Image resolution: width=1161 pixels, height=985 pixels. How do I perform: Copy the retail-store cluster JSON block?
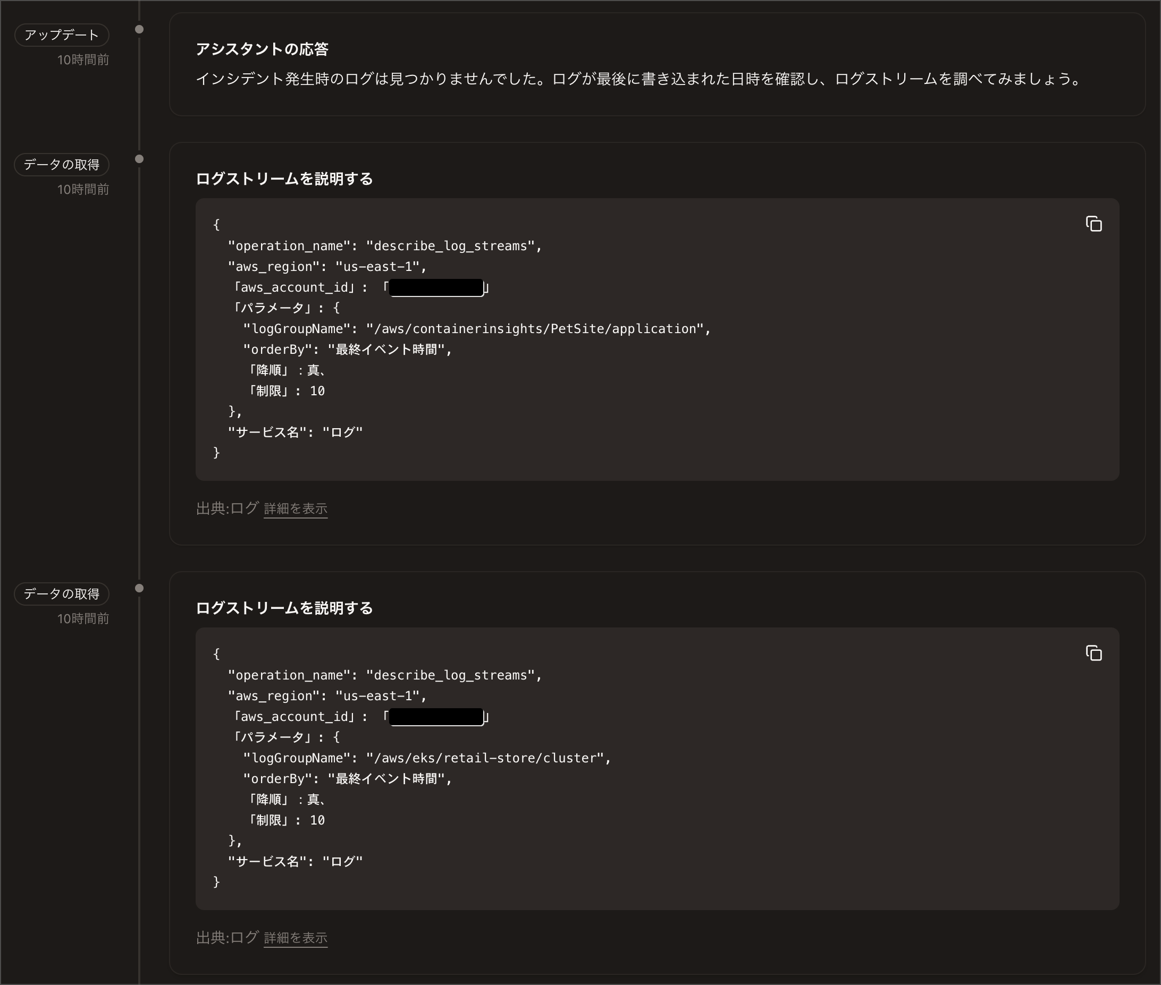point(1093,653)
